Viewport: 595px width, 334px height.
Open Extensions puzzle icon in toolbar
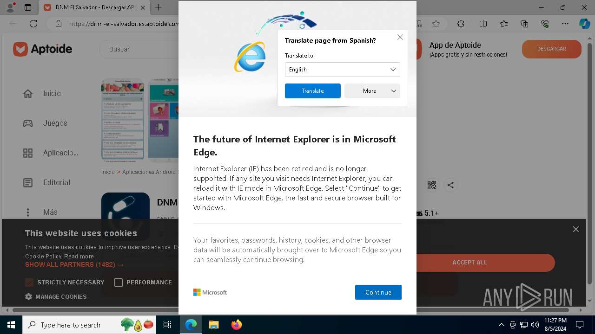coord(461,24)
